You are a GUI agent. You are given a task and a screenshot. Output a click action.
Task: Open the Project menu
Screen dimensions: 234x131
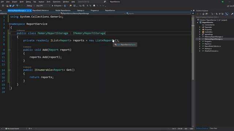point(15,1)
